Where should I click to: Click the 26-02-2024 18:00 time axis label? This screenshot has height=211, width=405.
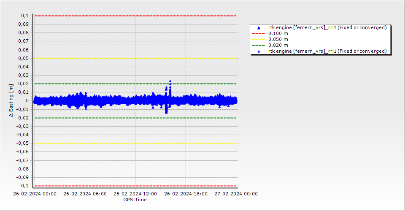(x=186, y=194)
